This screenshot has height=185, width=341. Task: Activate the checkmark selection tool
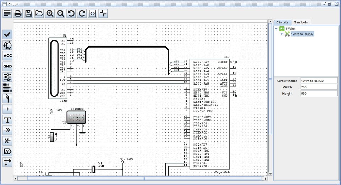pos(7,34)
